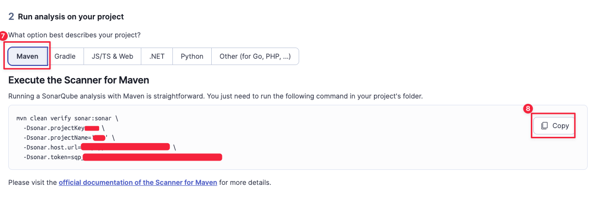Viewport: 592px width, 197px height.
Task: Click the step number 2 marker
Action: pyautogui.click(x=11, y=16)
